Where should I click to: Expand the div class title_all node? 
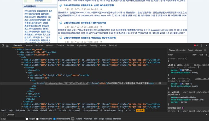[x=18, y=52]
